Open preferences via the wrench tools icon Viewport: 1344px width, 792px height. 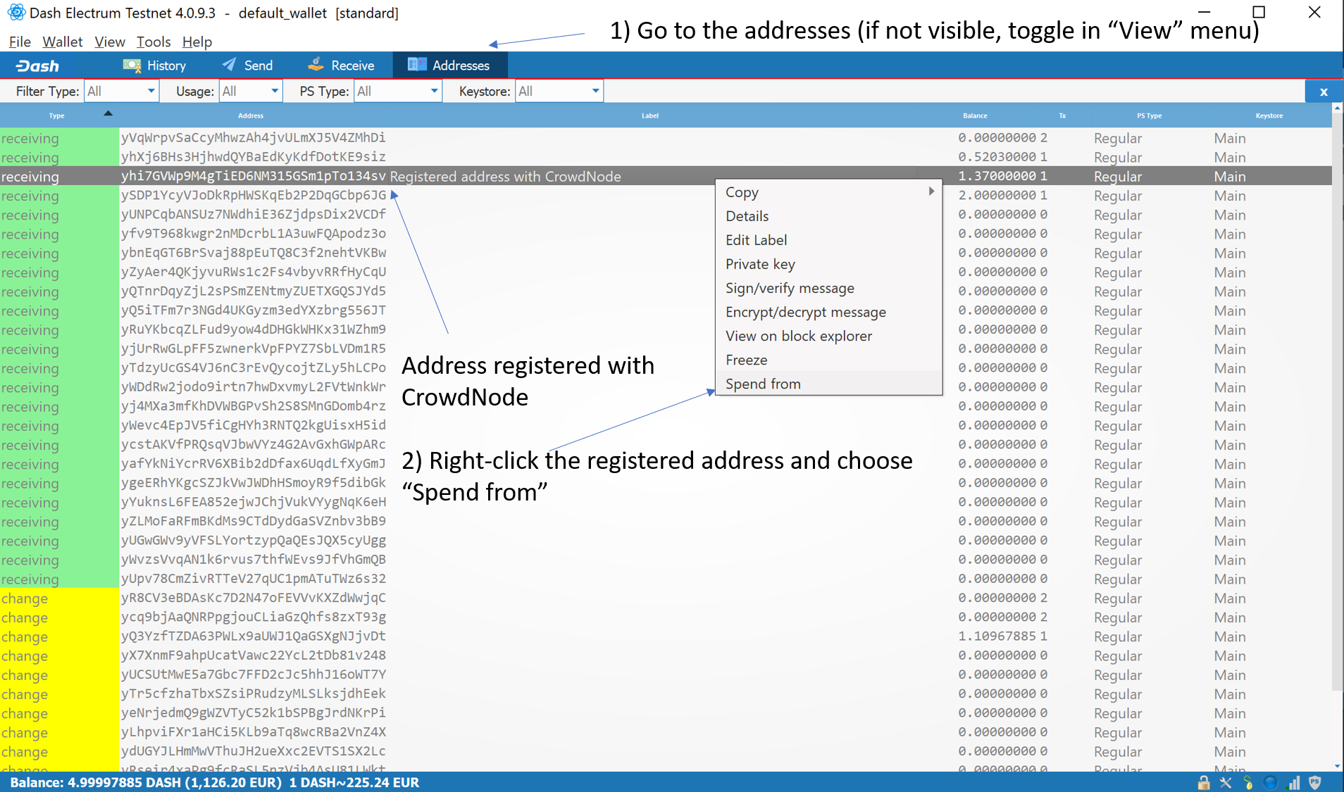(1226, 782)
